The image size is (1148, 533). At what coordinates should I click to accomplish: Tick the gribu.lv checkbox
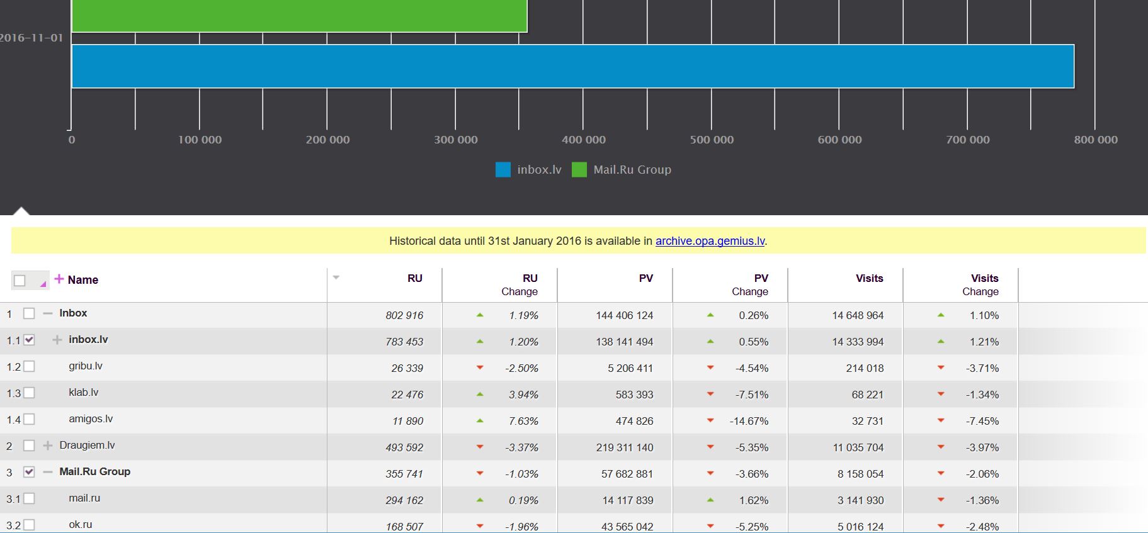(x=29, y=366)
